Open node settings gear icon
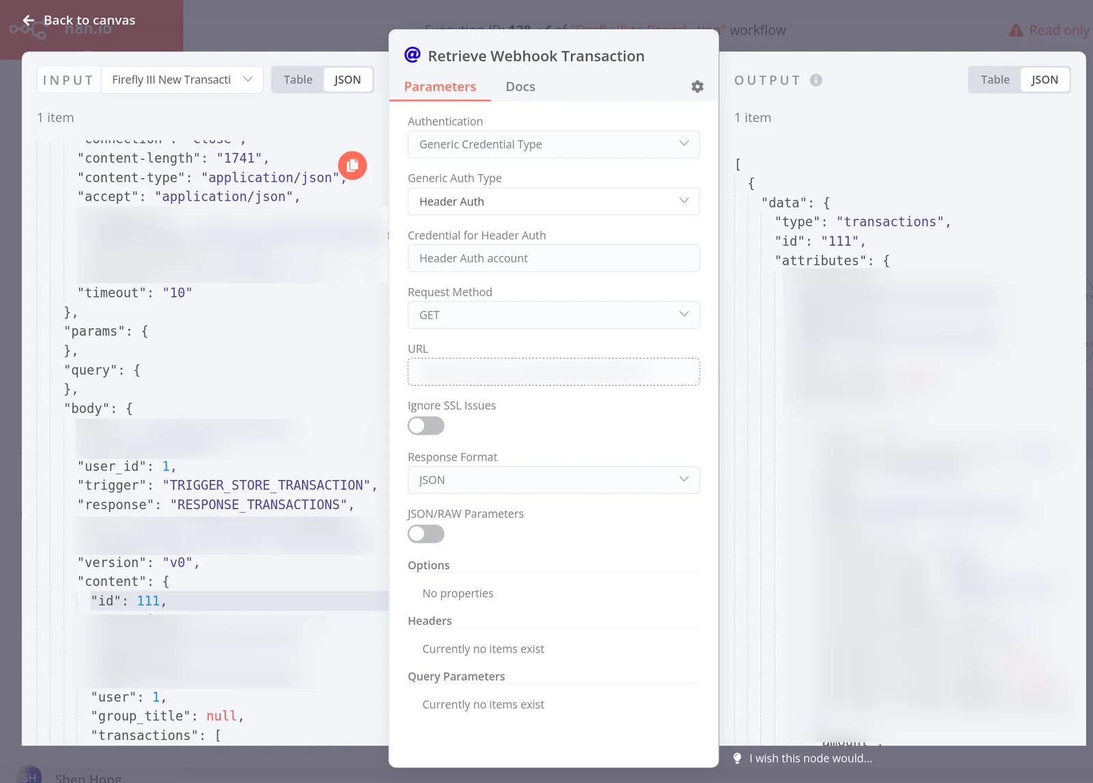 tap(697, 87)
